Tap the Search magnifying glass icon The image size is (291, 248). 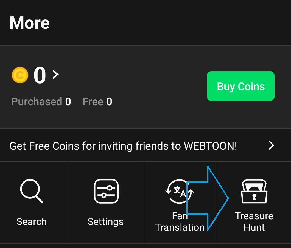pyautogui.click(x=31, y=191)
